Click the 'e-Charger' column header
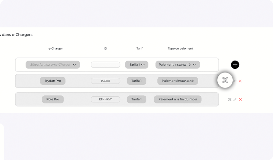 (56, 49)
